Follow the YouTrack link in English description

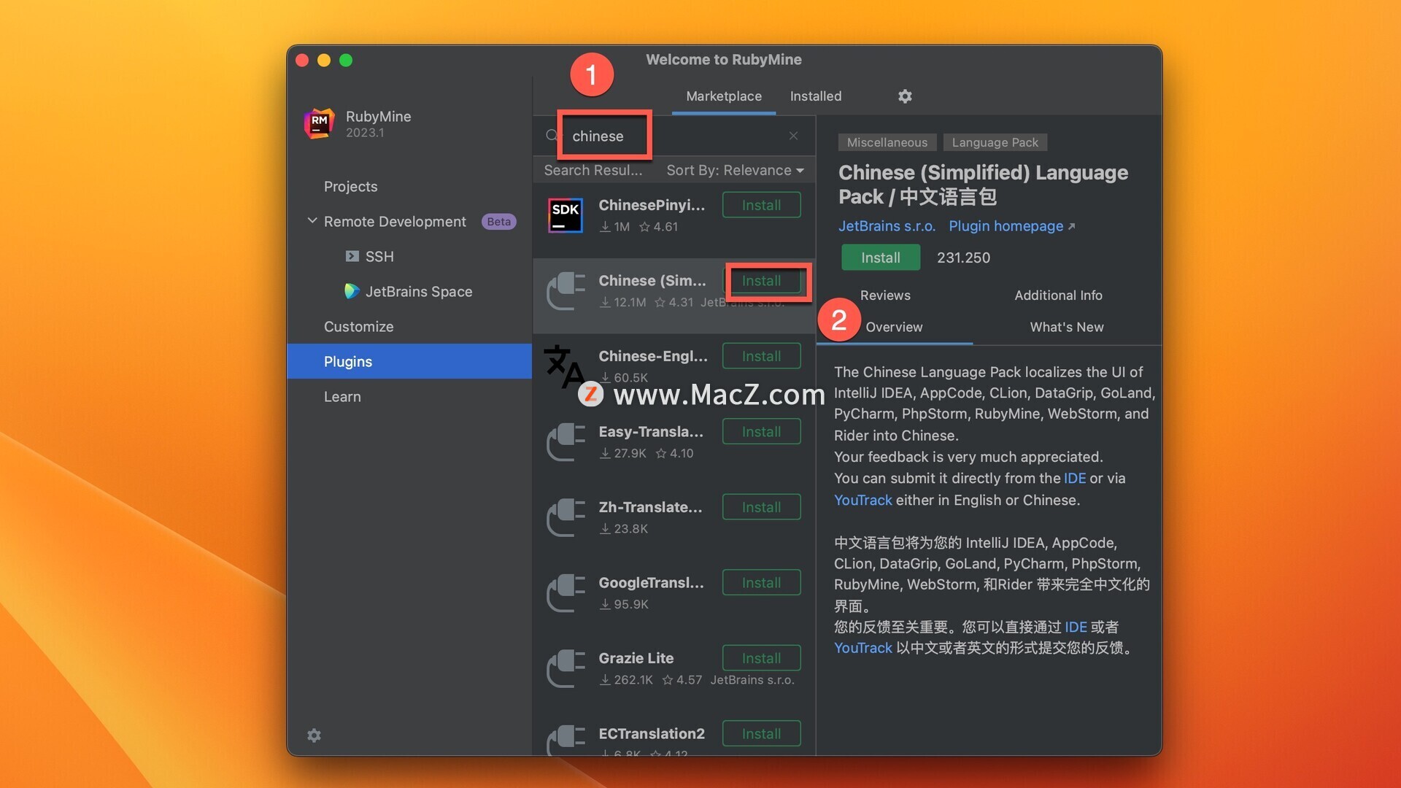[x=863, y=501]
